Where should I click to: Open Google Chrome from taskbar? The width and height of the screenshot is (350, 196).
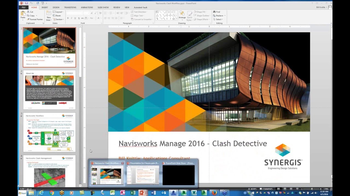[x=52, y=193]
